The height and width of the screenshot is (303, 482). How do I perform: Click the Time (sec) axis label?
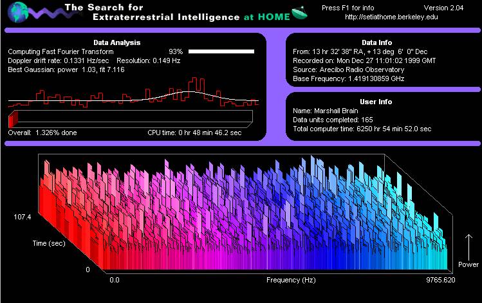49,243
